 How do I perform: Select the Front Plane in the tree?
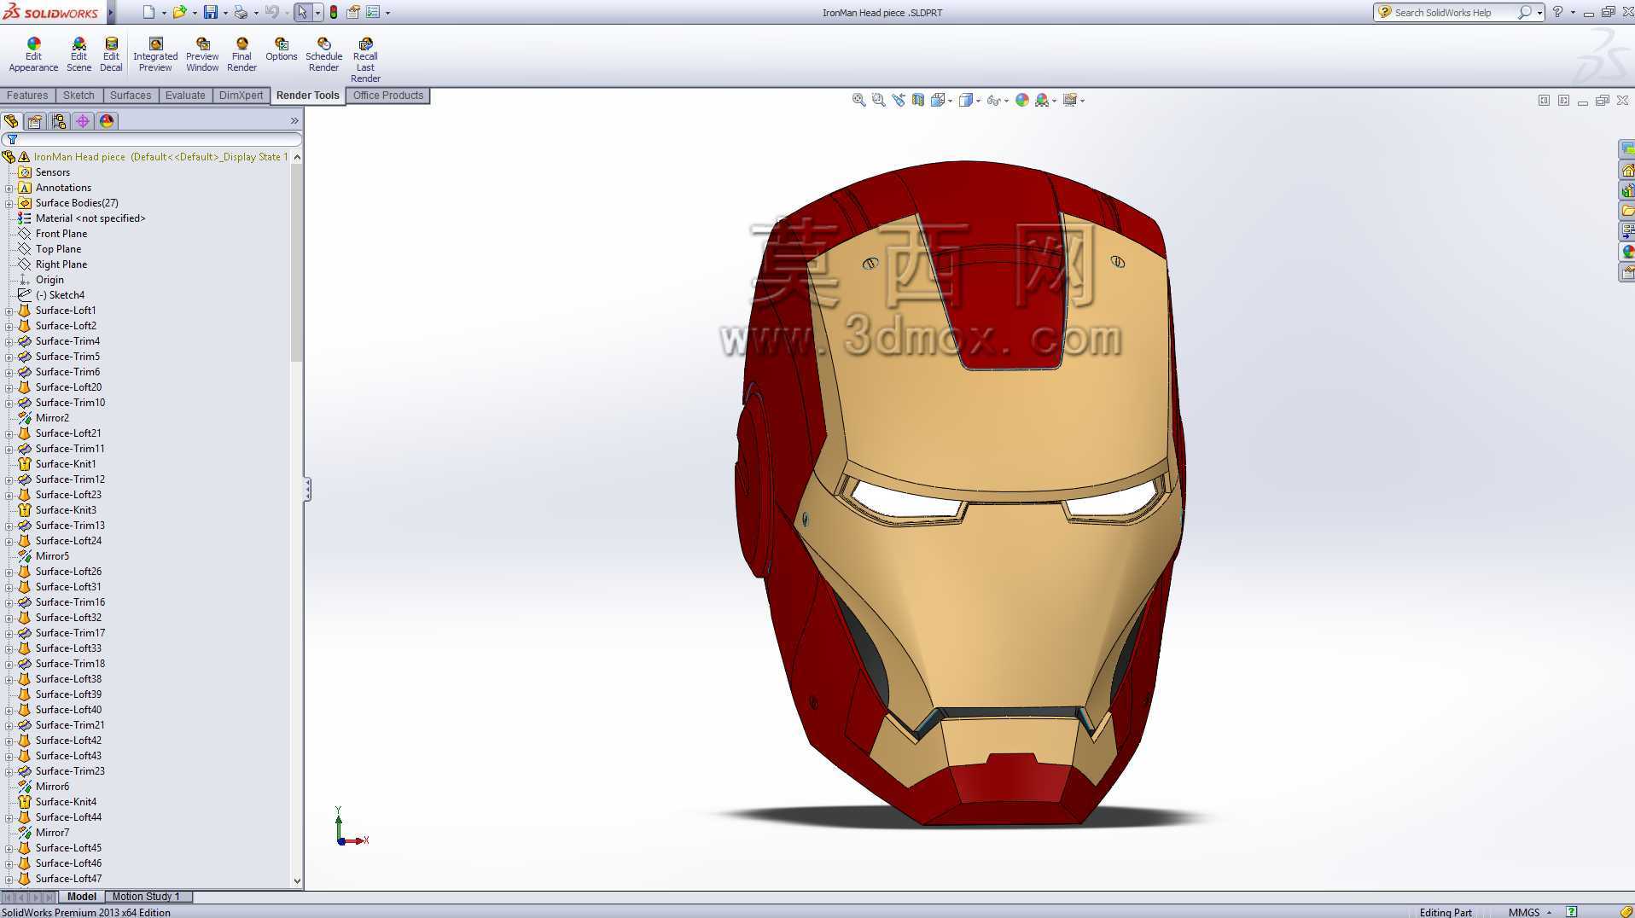tap(61, 234)
